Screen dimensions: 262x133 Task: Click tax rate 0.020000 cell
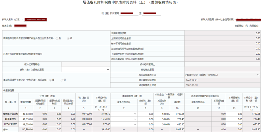point(84,124)
